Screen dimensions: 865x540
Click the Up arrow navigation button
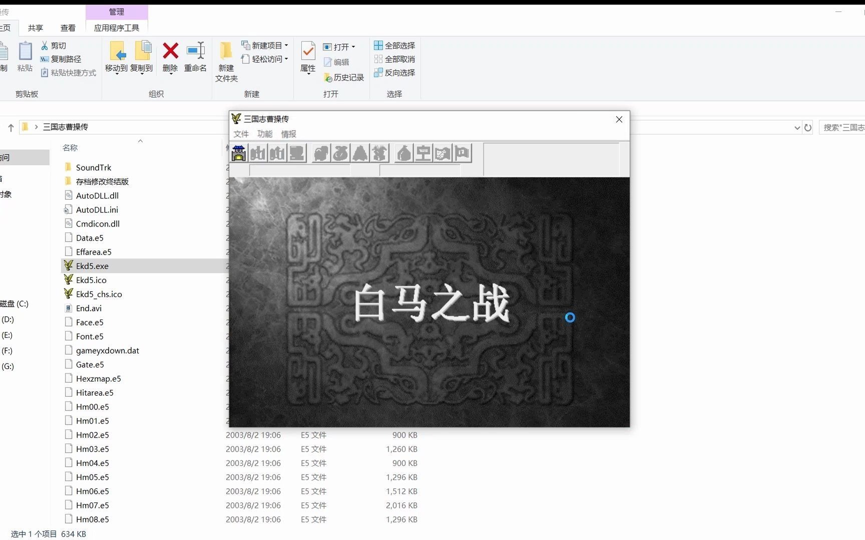click(11, 127)
